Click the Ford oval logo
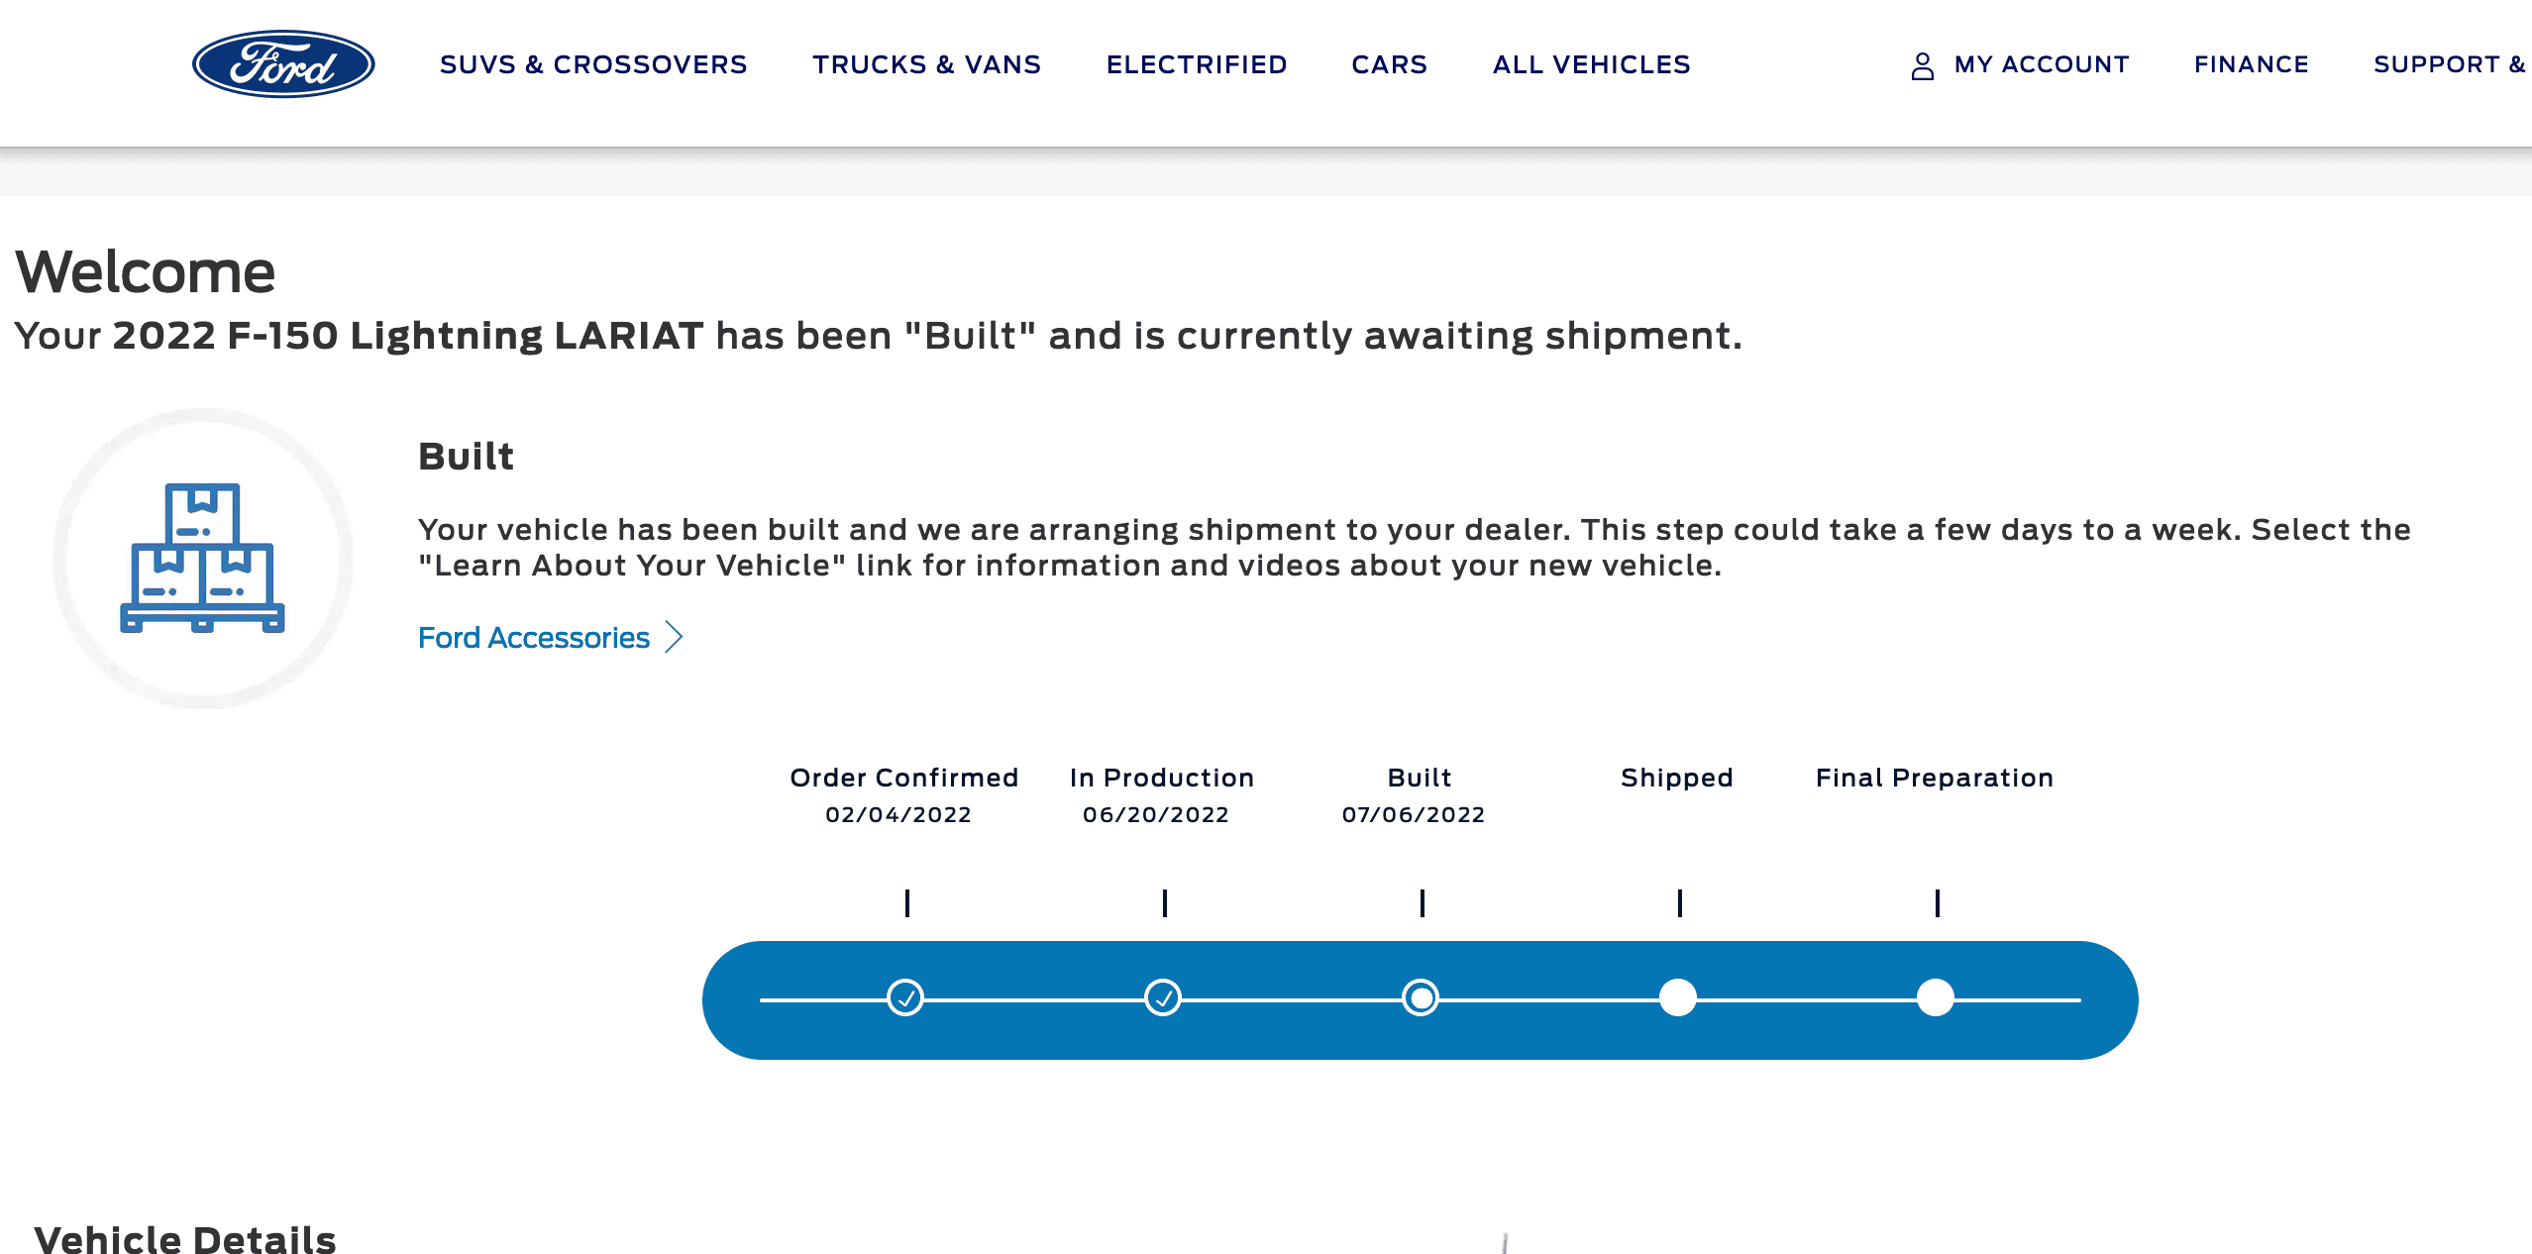Image resolution: width=2532 pixels, height=1254 pixels. (283, 64)
